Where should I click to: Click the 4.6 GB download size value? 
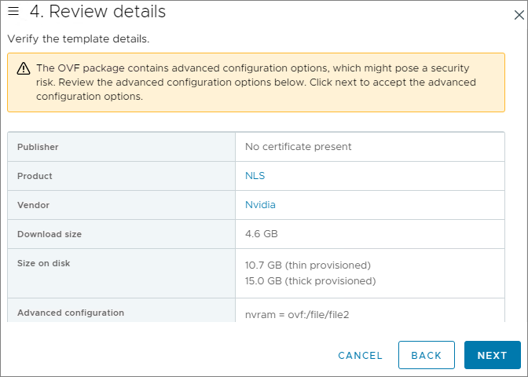261,234
